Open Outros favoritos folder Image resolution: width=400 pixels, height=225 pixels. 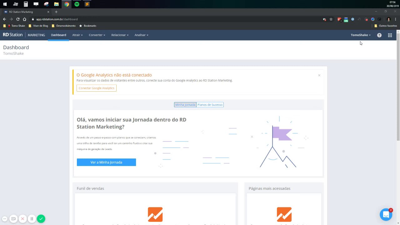click(x=386, y=26)
